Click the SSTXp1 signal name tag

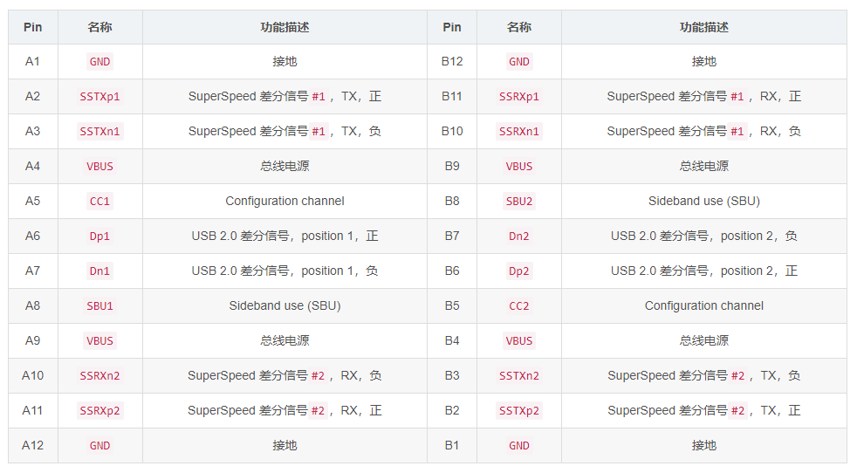[99, 97]
